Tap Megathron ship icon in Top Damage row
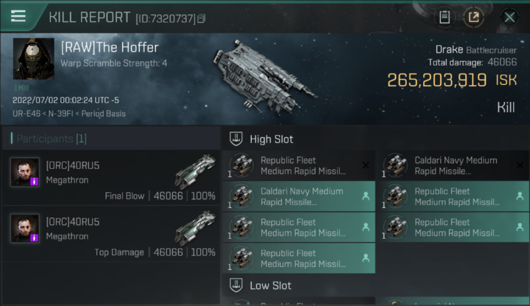The height and width of the screenshot is (306, 530). tap(195, 228)
